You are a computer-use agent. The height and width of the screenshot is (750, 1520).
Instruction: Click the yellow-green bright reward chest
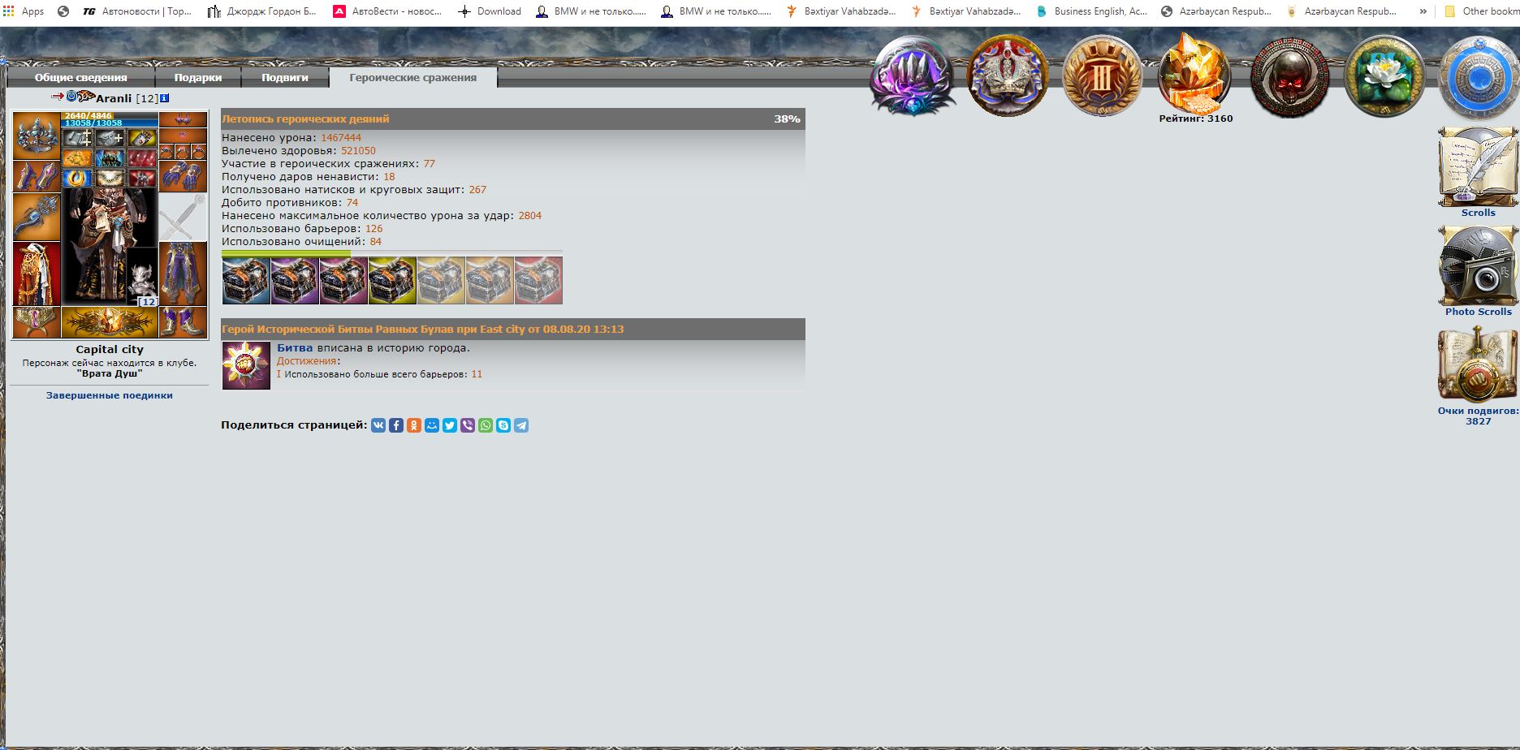(392, 281)
